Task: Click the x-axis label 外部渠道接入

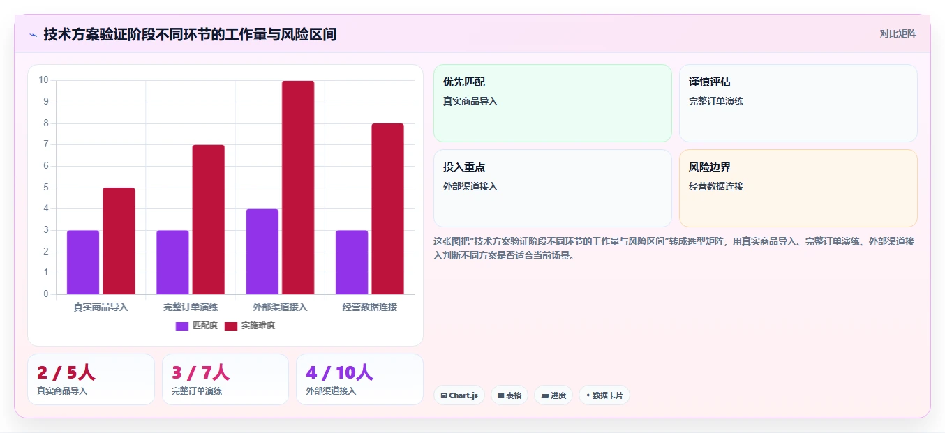Action: tap(280, 307)
